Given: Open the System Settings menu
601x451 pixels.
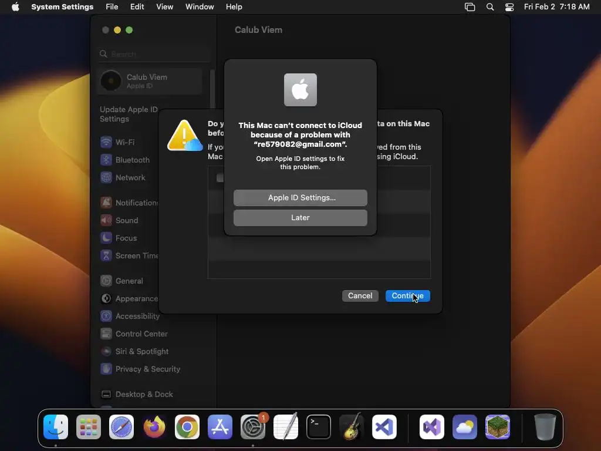Looking at the screenshot, I should pyautogui.click(x=62, y=7).
